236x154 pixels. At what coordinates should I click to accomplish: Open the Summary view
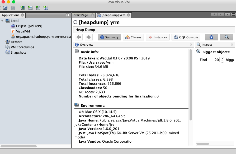tap(109, 37)
